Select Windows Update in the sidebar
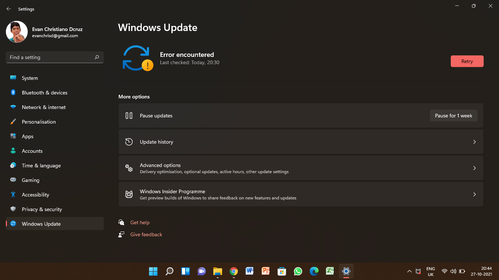The height and width of the screenshot is (280, 499). click(40, 223)
